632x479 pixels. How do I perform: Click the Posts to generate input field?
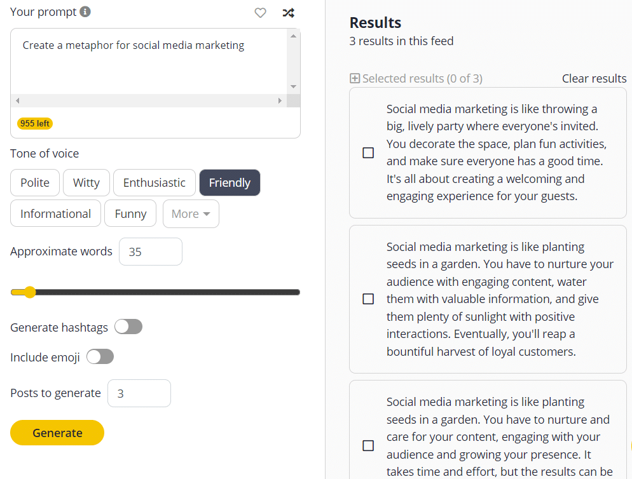click(x=139, y=393)
